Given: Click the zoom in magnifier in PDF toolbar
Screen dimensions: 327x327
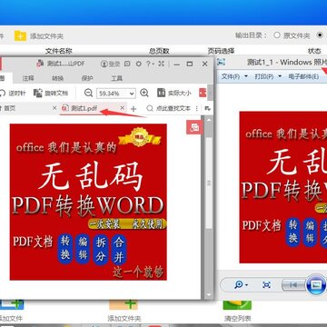Looking at the screenshot, I should [144, 94].
